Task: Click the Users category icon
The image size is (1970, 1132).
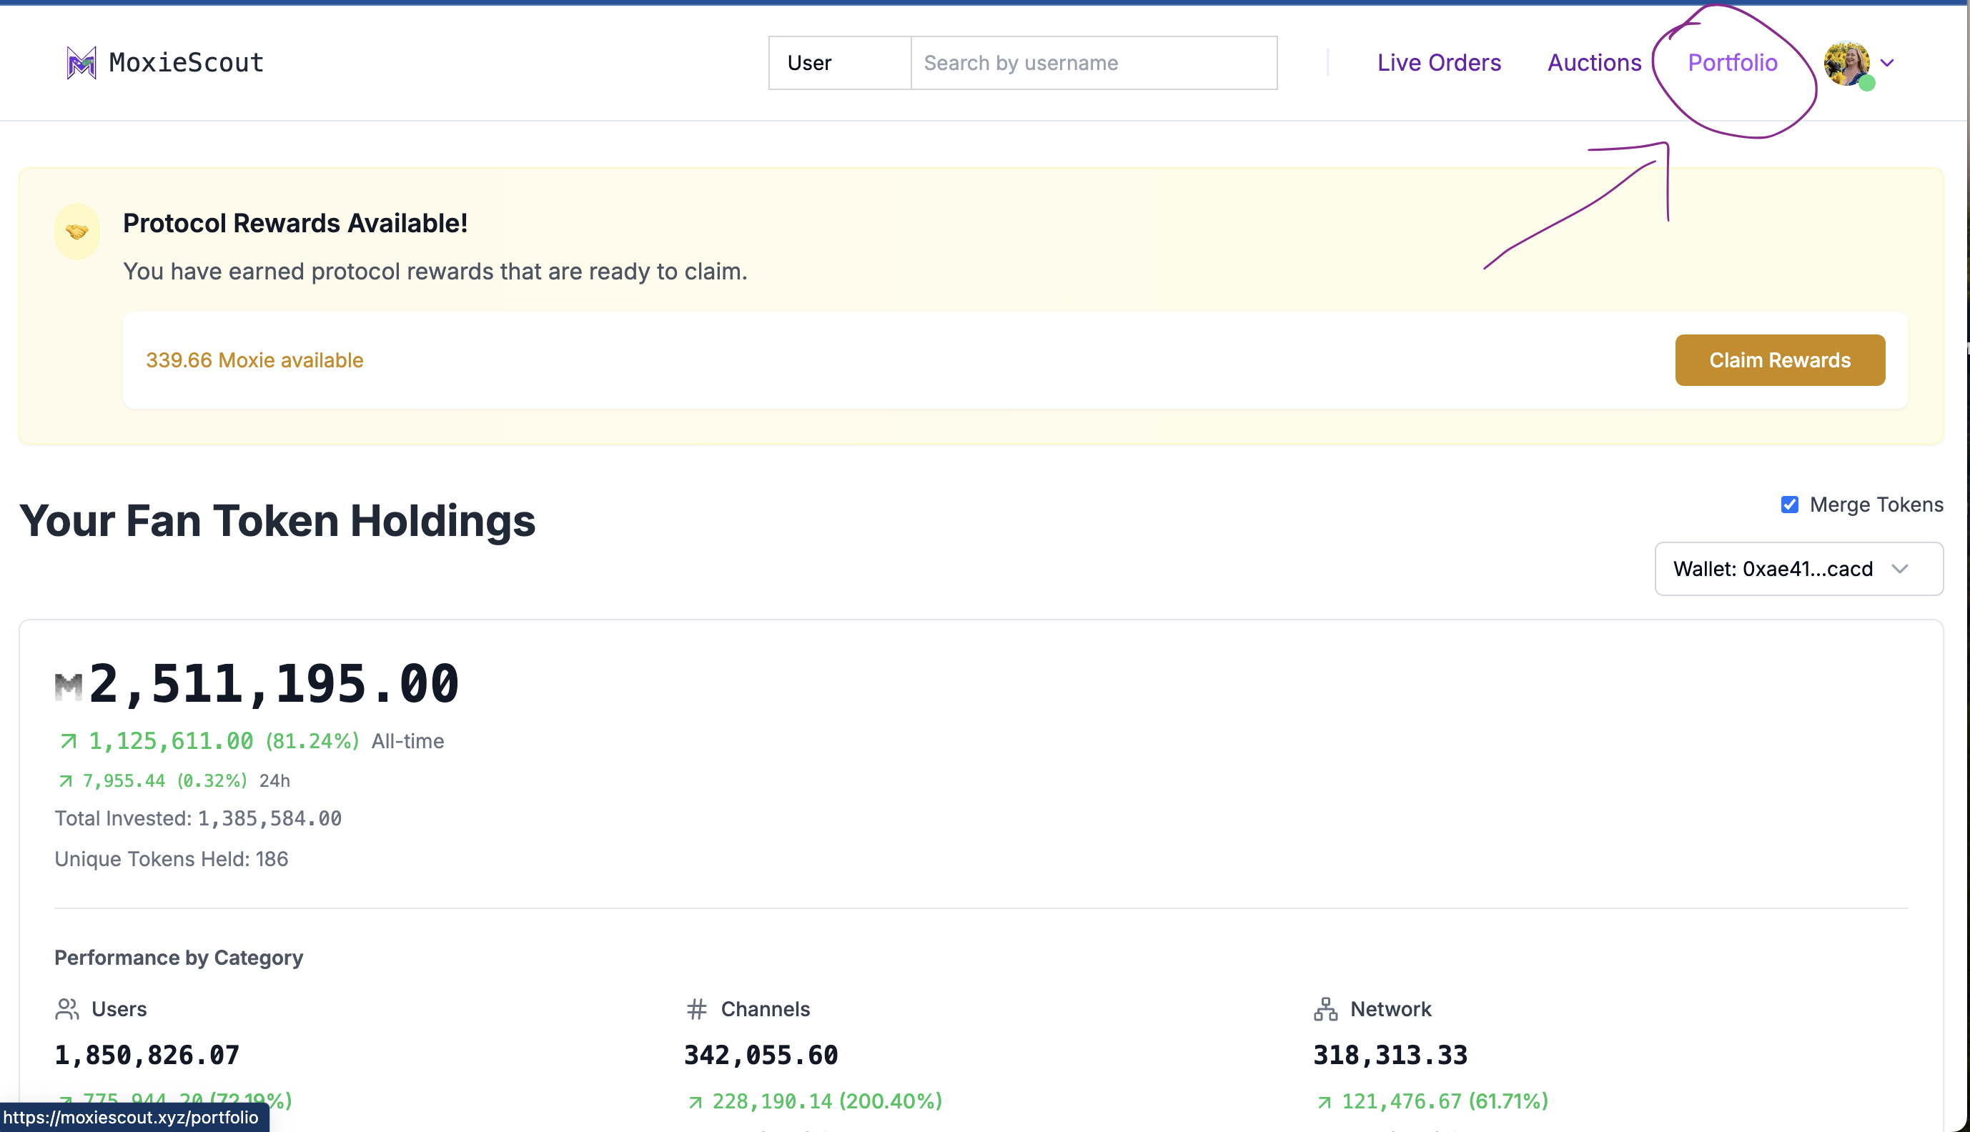Action: [x=67, y=1008]
